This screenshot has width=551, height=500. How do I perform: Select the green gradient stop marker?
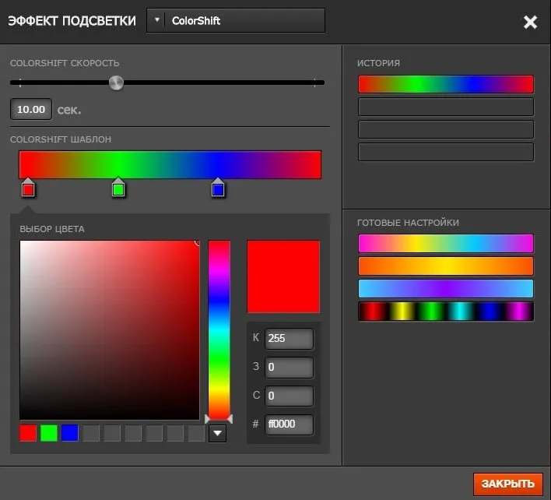[118, 188]
